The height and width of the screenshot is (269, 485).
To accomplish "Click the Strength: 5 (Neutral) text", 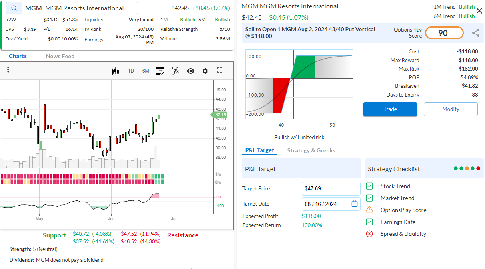I will (34, 249).
